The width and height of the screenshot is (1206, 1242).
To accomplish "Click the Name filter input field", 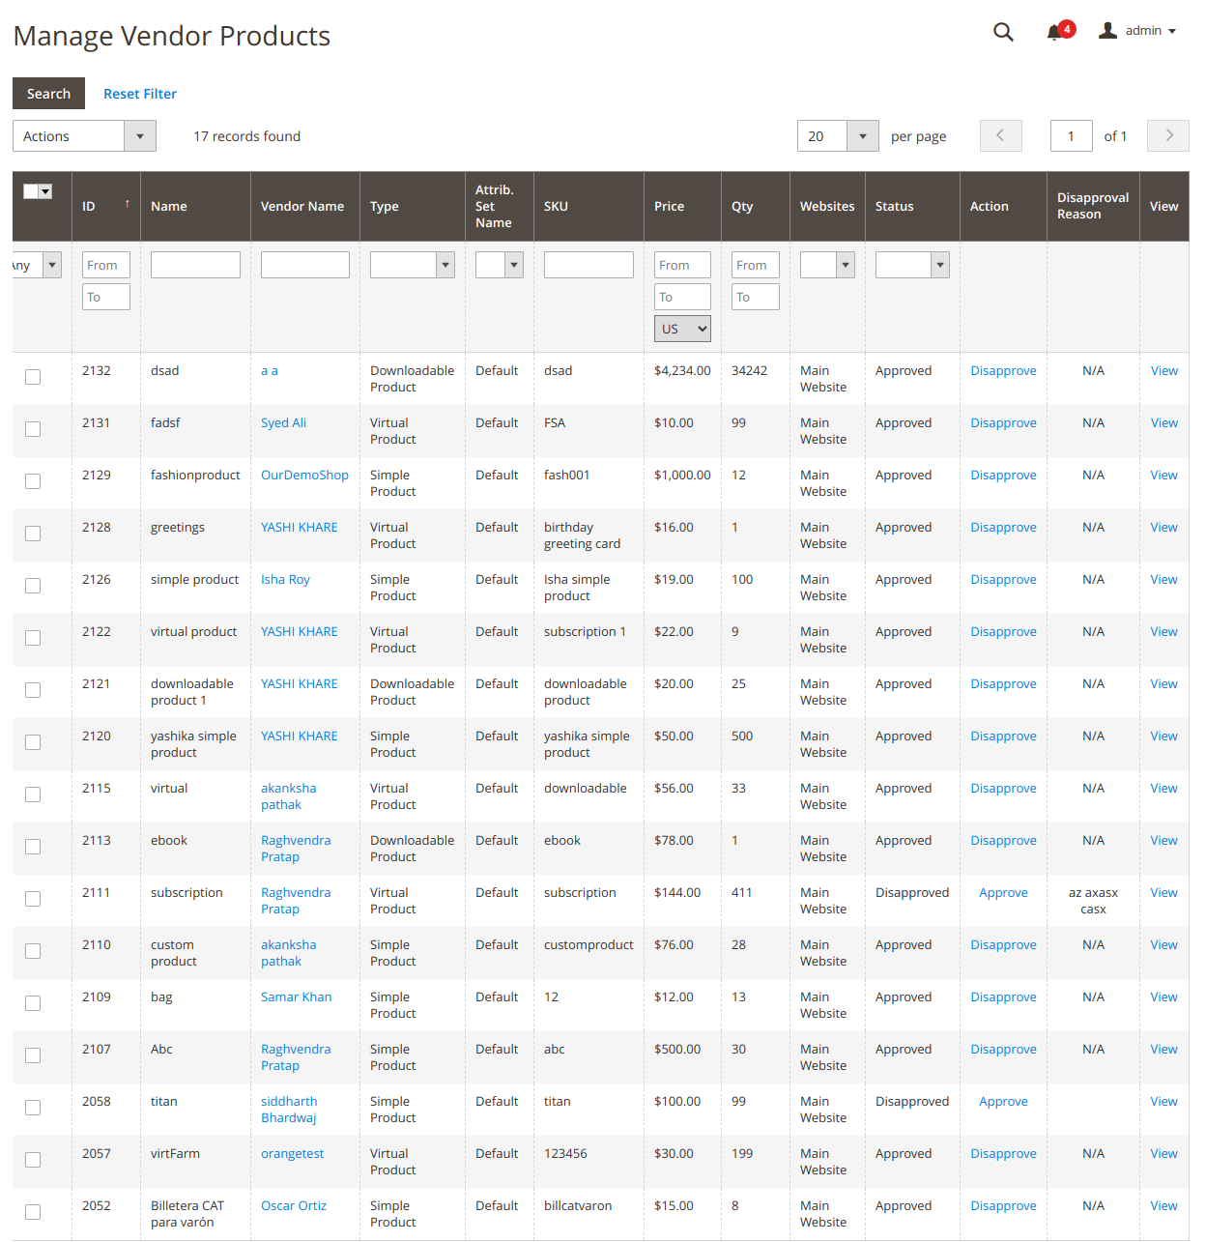I will pos(195,265).
